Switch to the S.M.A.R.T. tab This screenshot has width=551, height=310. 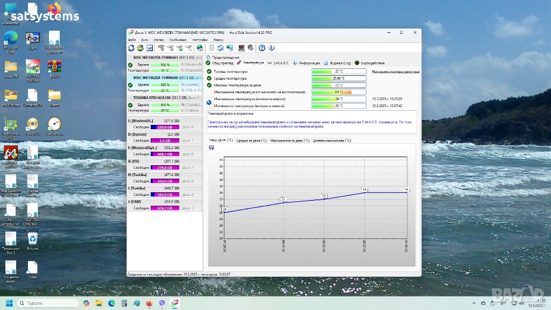click(280, 63)
